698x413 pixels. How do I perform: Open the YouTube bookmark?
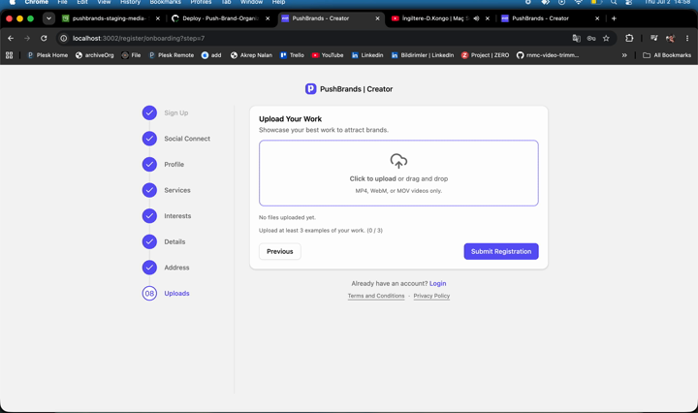click(328, 55)
